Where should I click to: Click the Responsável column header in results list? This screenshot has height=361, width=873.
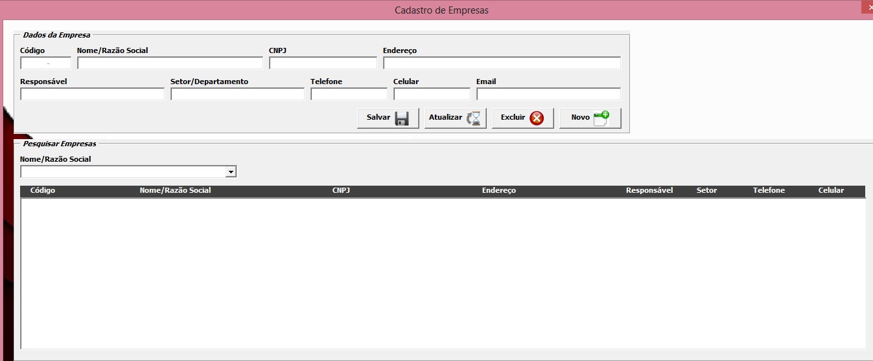point(649,191)
